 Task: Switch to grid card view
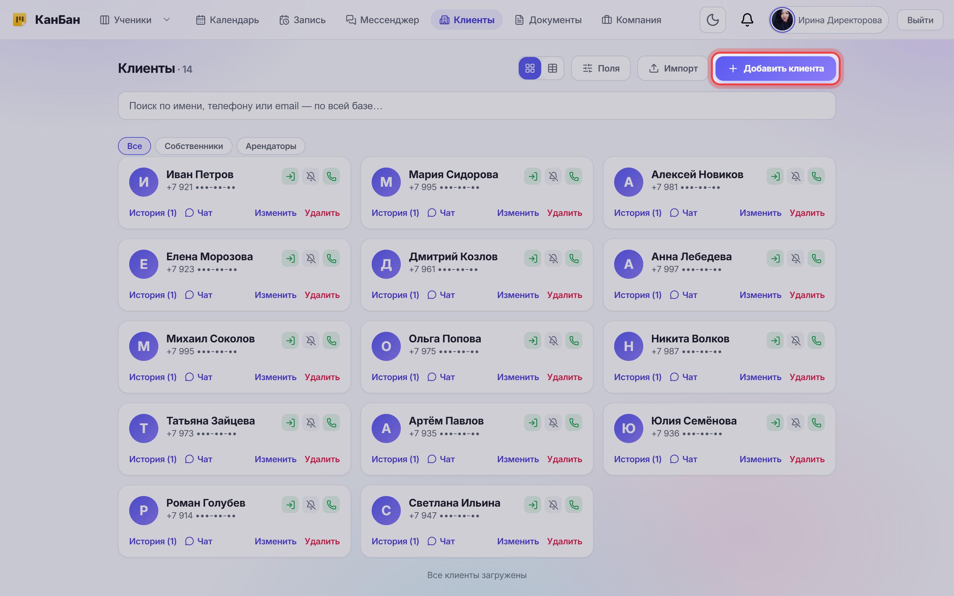(530, 68)
